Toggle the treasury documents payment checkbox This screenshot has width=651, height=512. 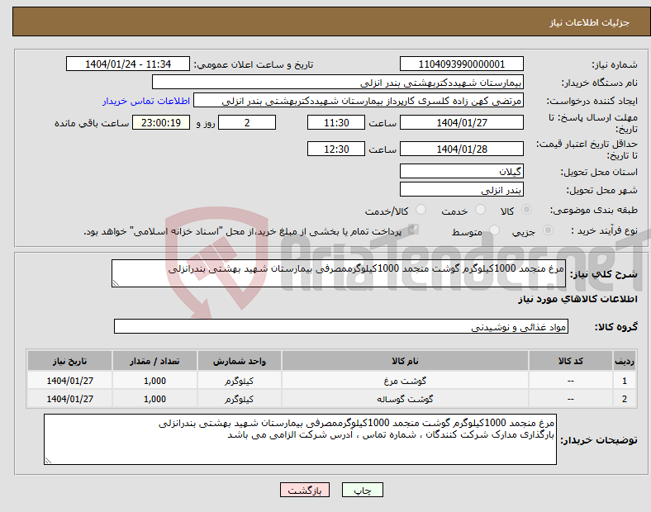[x=413, y=230]
